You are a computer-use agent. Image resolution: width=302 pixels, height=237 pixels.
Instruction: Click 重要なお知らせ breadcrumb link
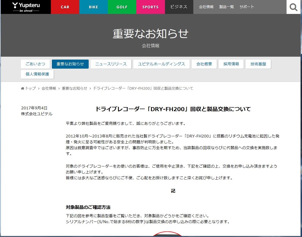[x=74, y=88]
